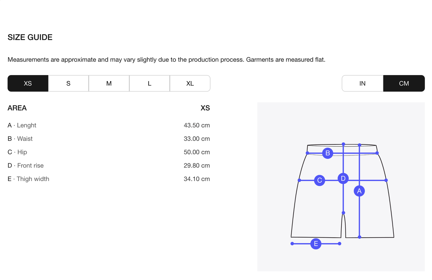
Task: Switch units to inches
Action: click(362, 83)
